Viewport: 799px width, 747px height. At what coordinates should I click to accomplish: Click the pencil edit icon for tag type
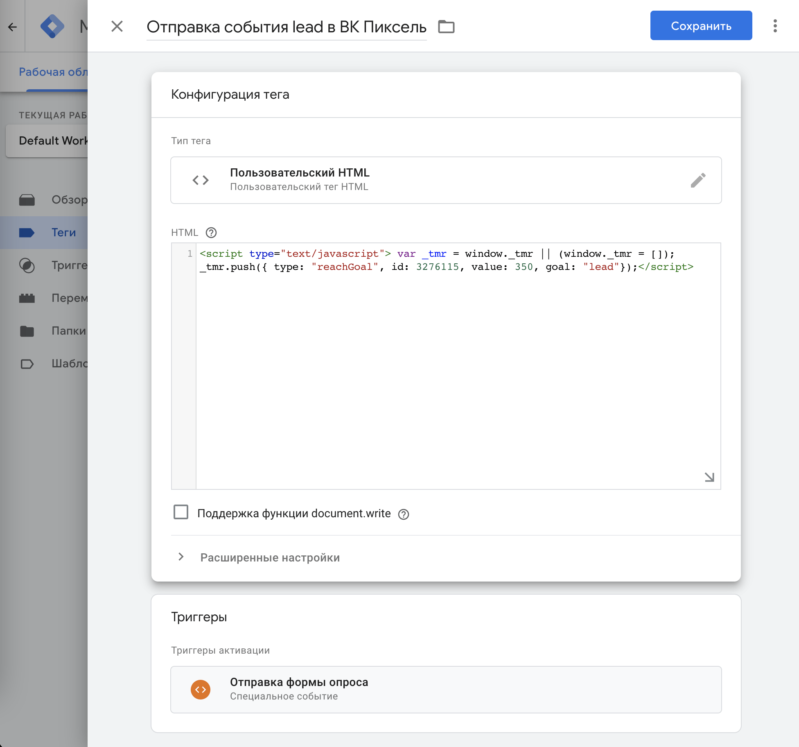tap(697, 180)
